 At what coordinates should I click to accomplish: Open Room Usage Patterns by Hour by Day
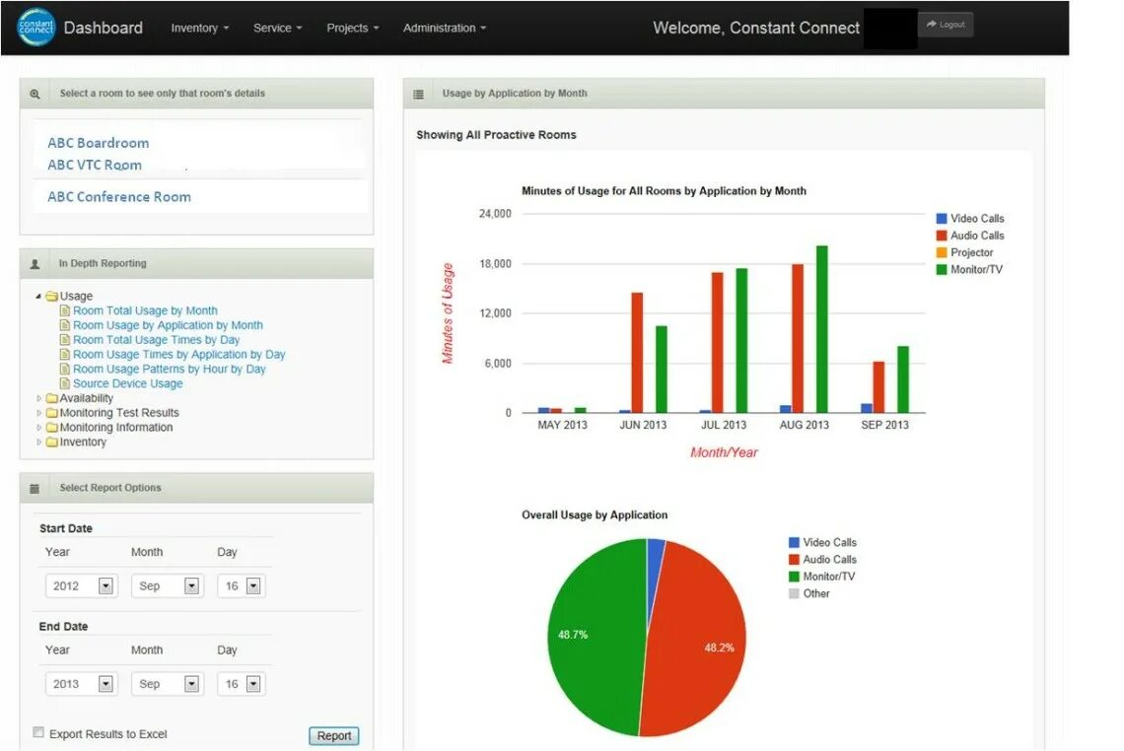pos(170,369)
